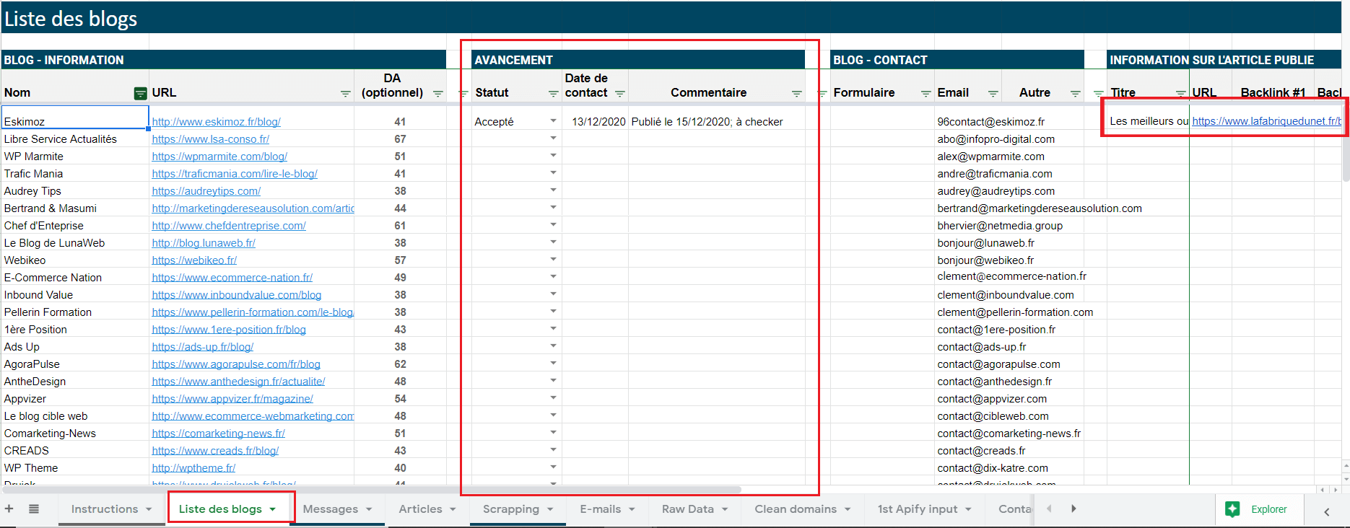Select the Eskimoz name cell
Viewport: 1350px width, 528px height.
[75, 121]
